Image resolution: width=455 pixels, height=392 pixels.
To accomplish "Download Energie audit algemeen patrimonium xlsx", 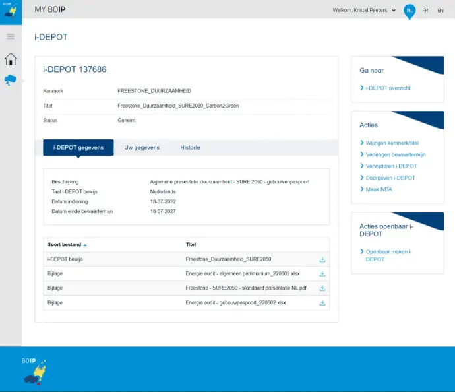I will (322, 274).
